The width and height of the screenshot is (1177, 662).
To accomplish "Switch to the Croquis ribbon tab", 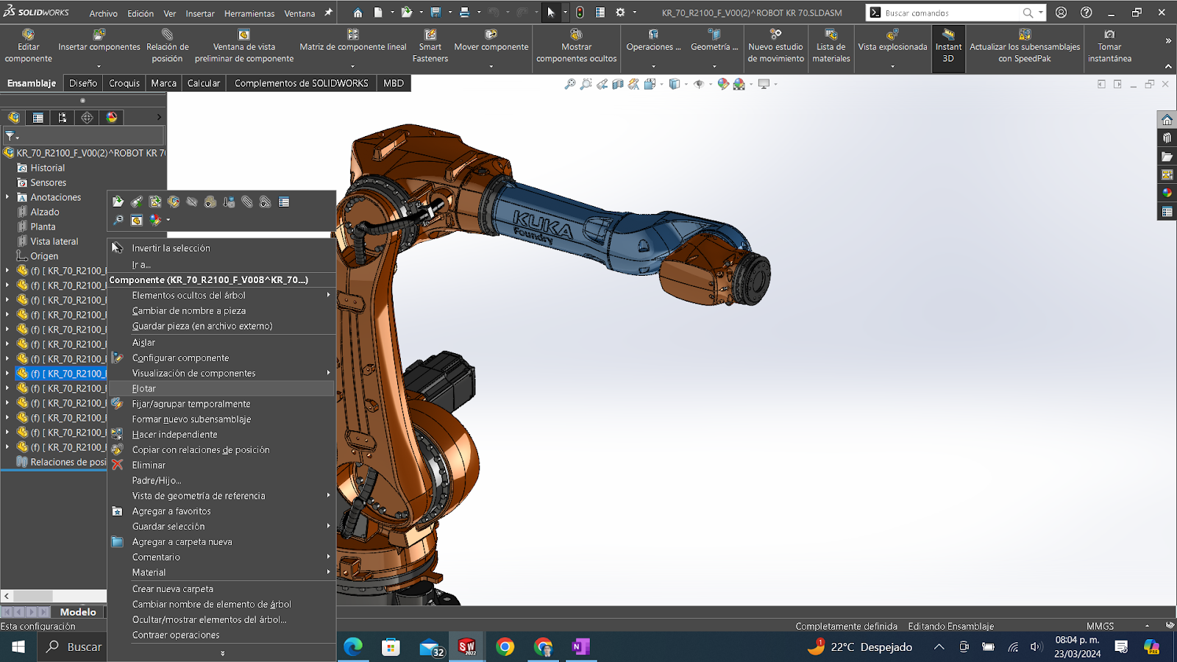I will coord(124,83).
